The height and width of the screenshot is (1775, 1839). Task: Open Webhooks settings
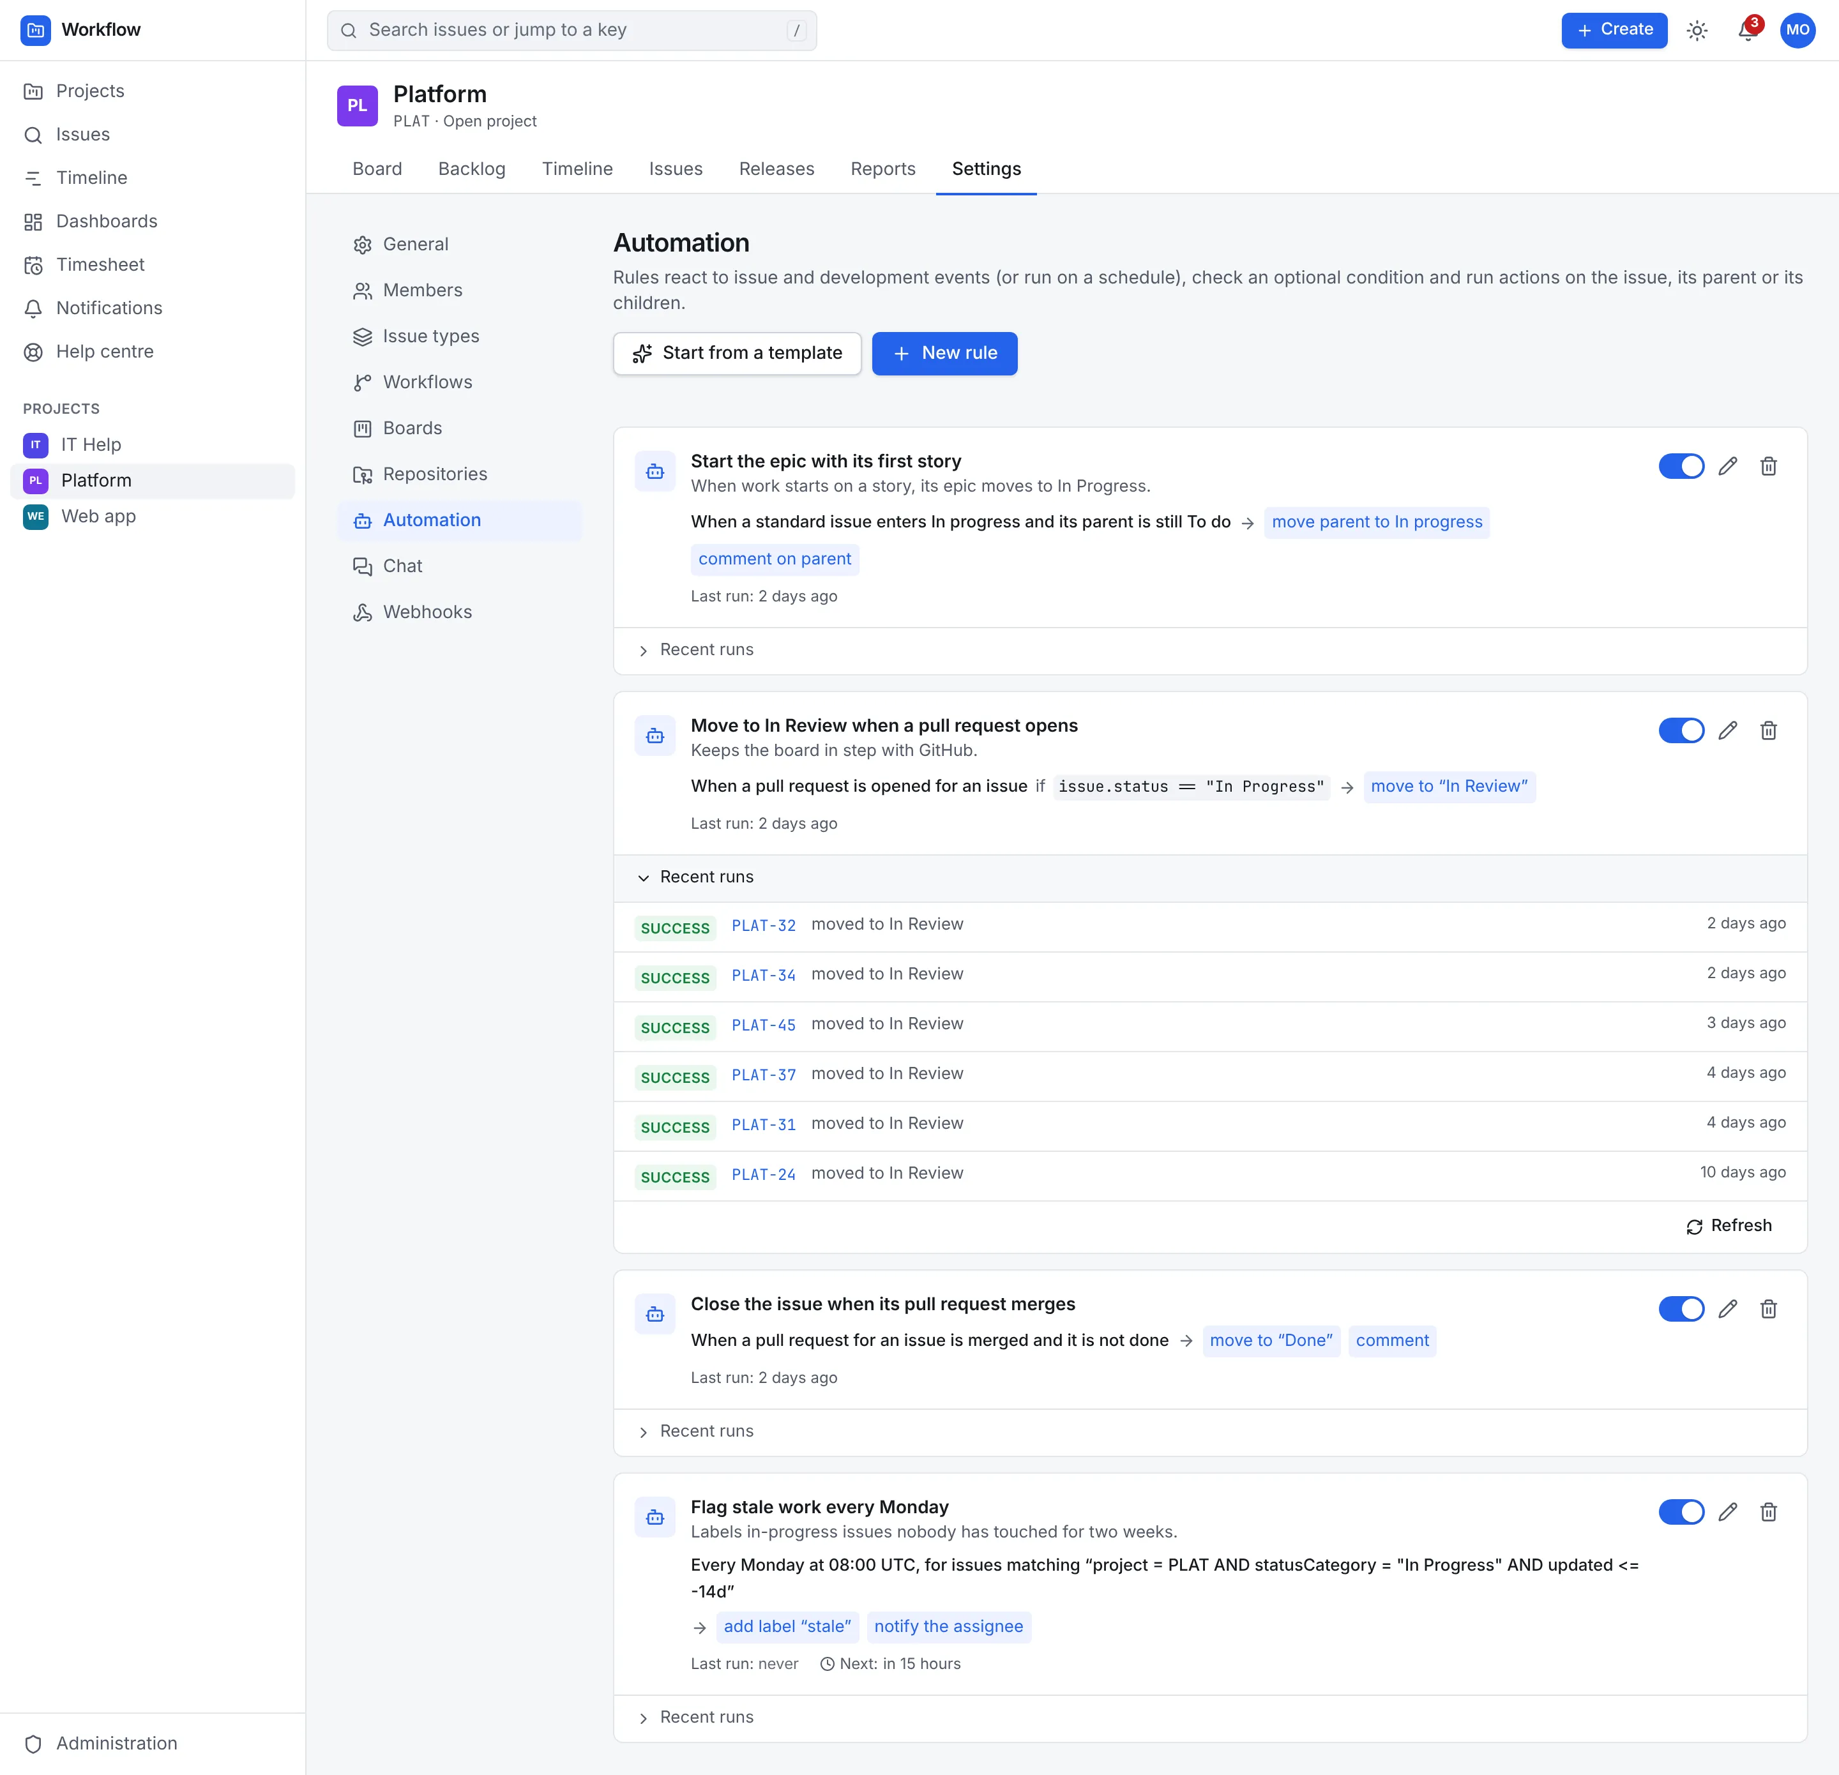459,612
